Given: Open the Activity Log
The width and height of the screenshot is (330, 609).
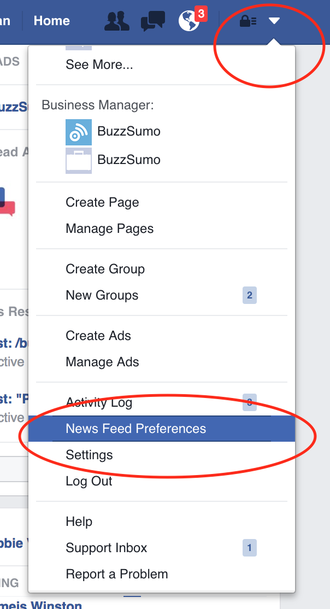Looking at the screenshot, I should [99, 403].
